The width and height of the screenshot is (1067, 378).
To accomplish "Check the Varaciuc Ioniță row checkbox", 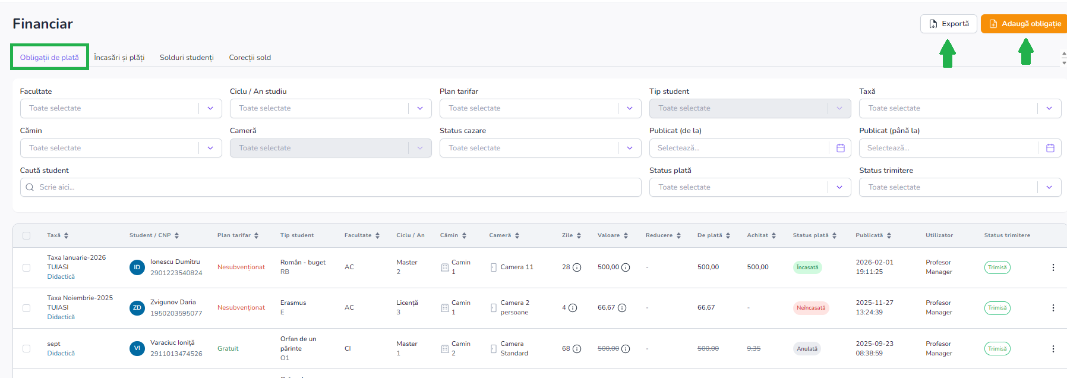I will [x=26, y=349].
